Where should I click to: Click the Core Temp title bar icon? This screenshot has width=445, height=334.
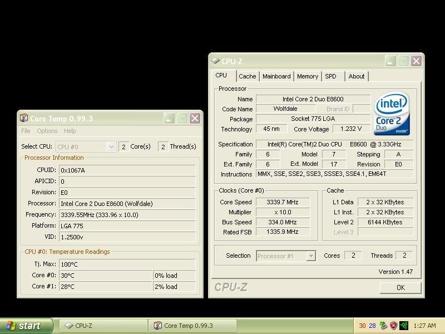coord(24,118)
